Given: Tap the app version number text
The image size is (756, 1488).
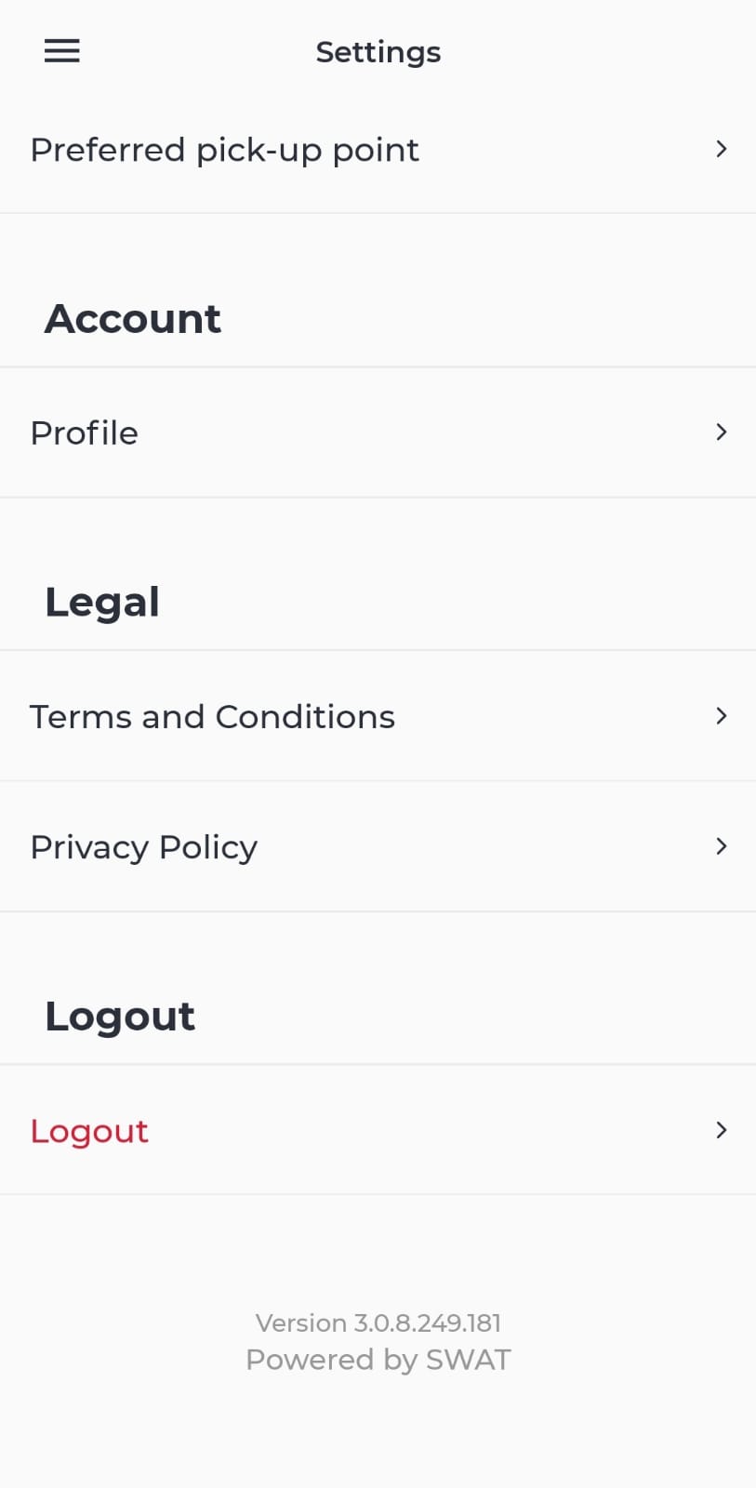Looking at the screenshot, I should 378,1322.
